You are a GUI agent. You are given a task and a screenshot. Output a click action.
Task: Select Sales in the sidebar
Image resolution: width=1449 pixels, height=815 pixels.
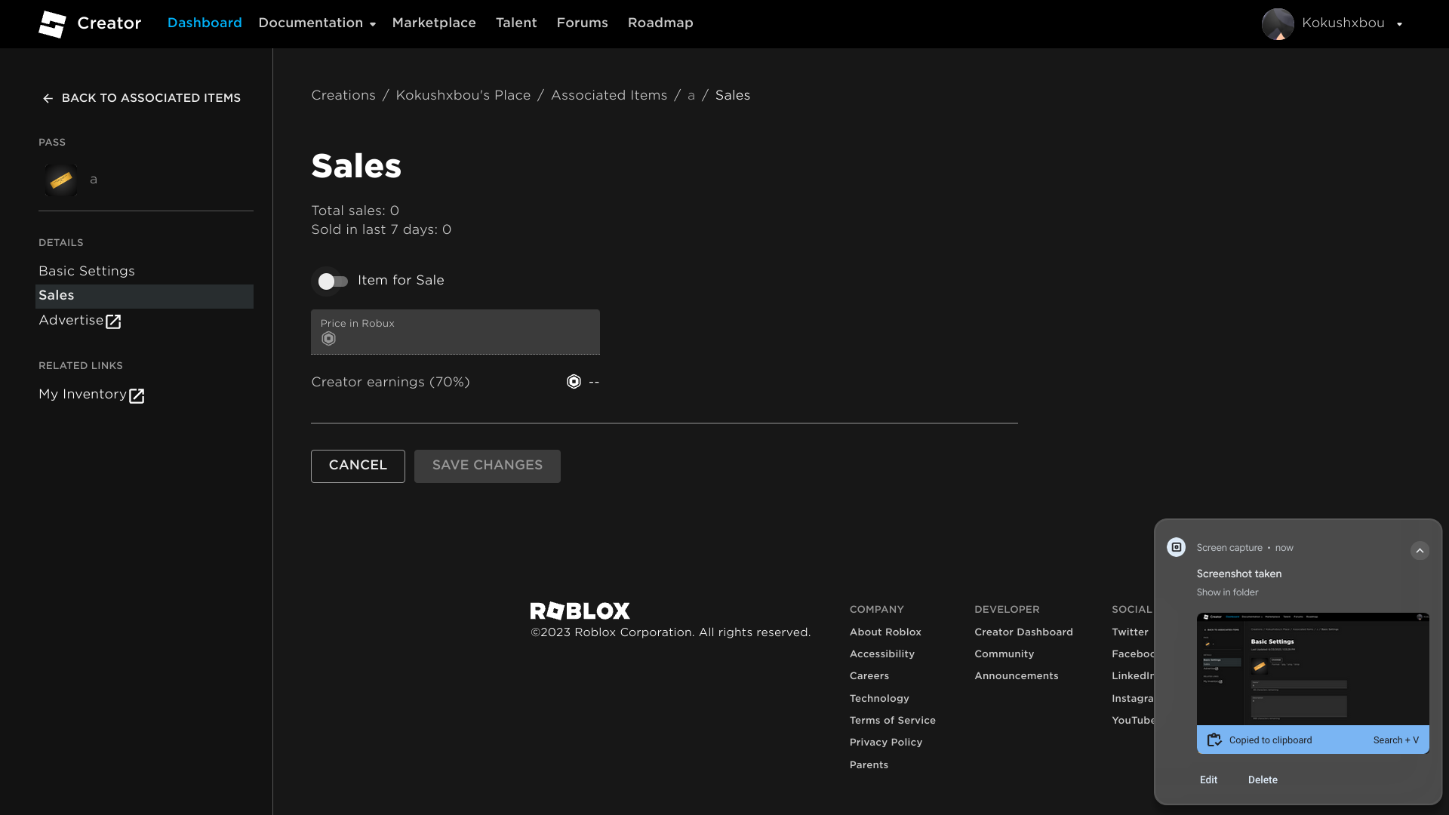tap(144, 296)
